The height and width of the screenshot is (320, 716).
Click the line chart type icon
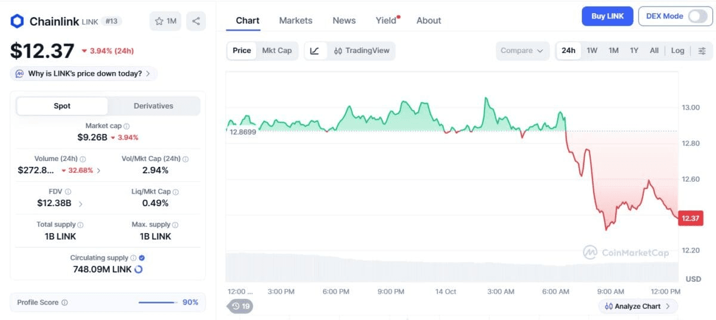314,51
